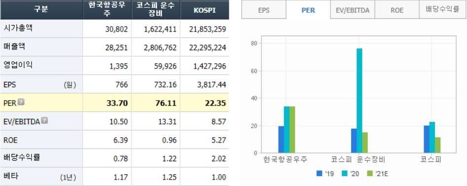Click the 코스피 운수장비 chart axis label
467x186 pixels.
tap(359, 160)
